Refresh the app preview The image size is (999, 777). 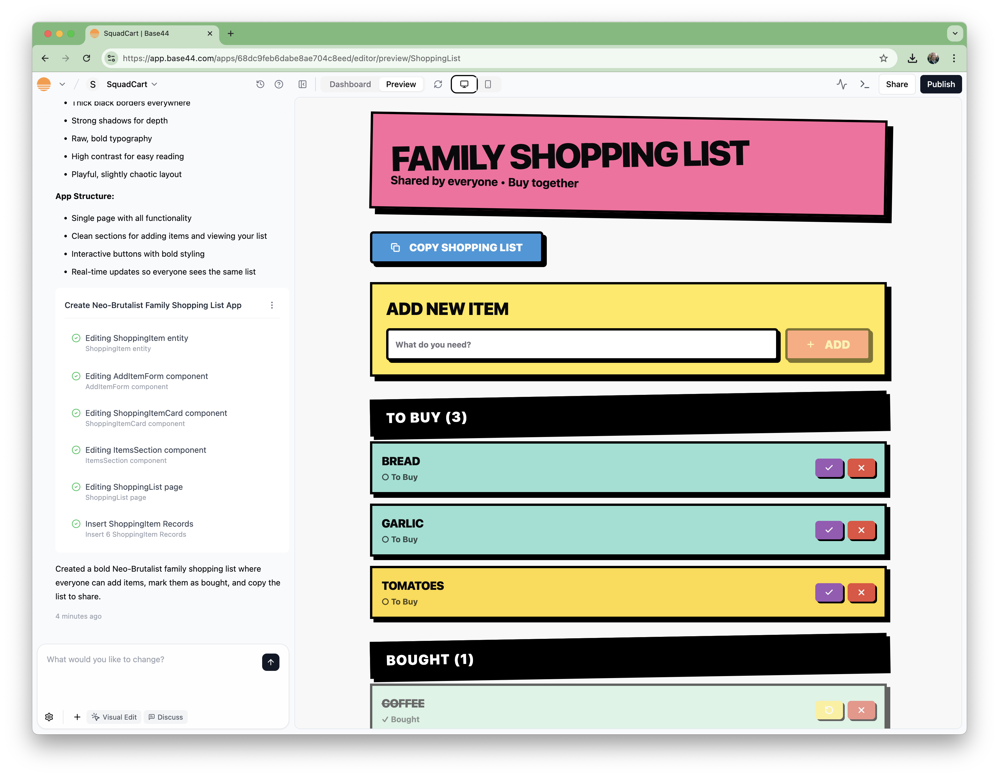pyautogui.click(x=438, y=84)
